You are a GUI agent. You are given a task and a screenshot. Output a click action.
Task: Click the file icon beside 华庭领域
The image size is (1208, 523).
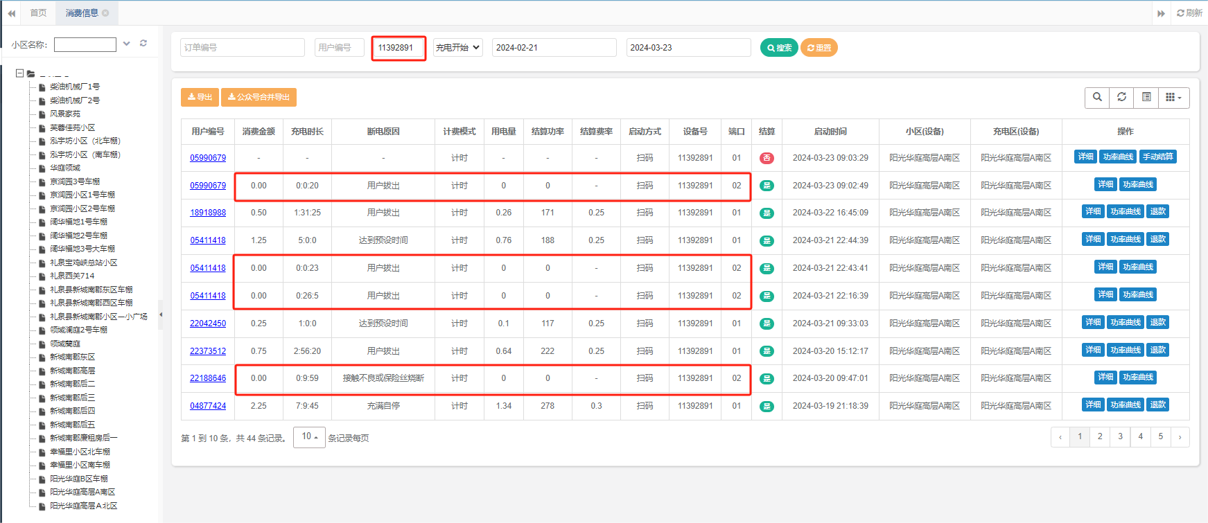coord(42,168)
